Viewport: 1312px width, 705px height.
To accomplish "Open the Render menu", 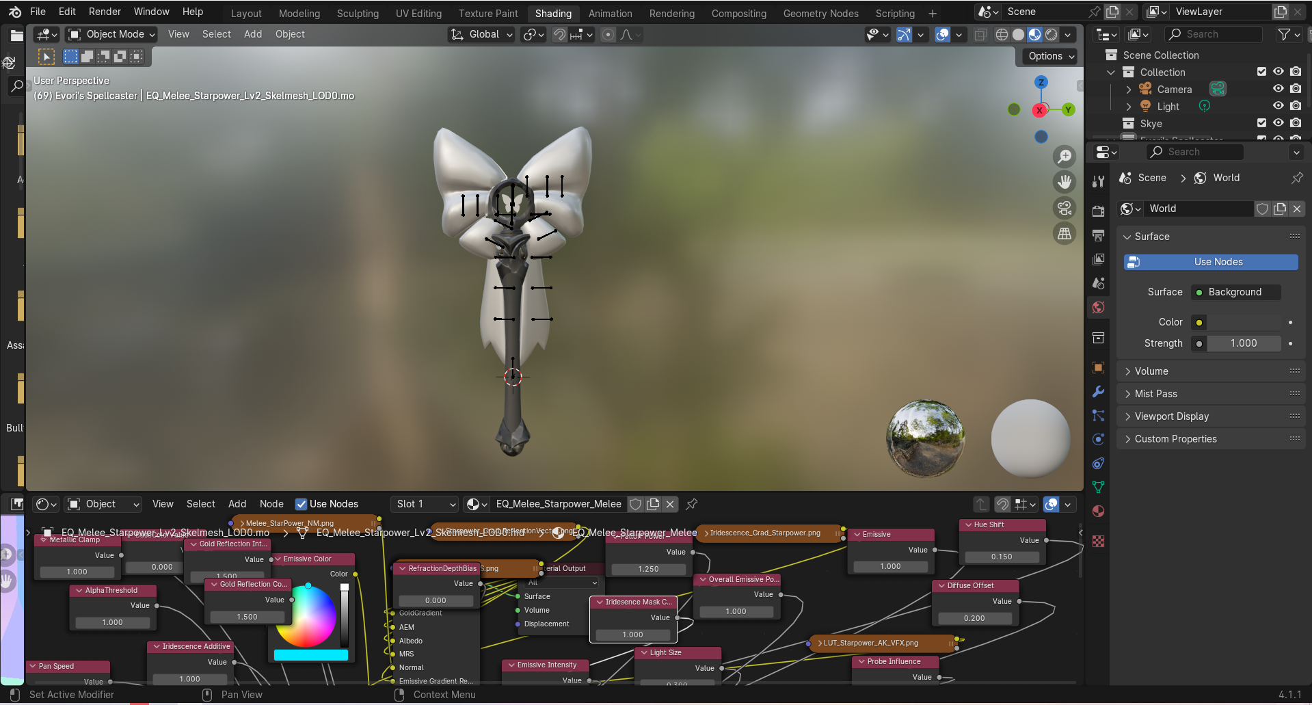I will tap(105, 12).
